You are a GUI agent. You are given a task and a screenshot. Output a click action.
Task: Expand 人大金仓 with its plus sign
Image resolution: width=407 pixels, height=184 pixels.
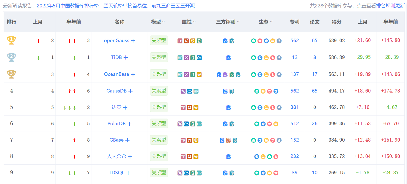tap(130, 156)
